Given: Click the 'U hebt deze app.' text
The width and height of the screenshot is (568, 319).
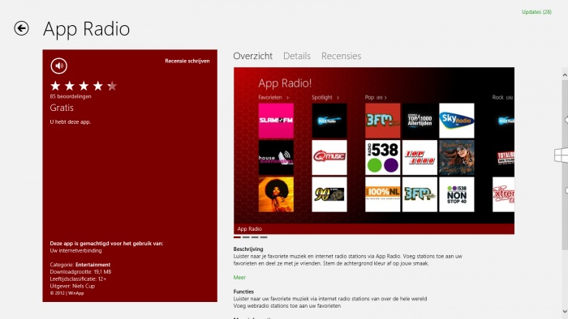Looking at the screenshot, I should (71, 122).
